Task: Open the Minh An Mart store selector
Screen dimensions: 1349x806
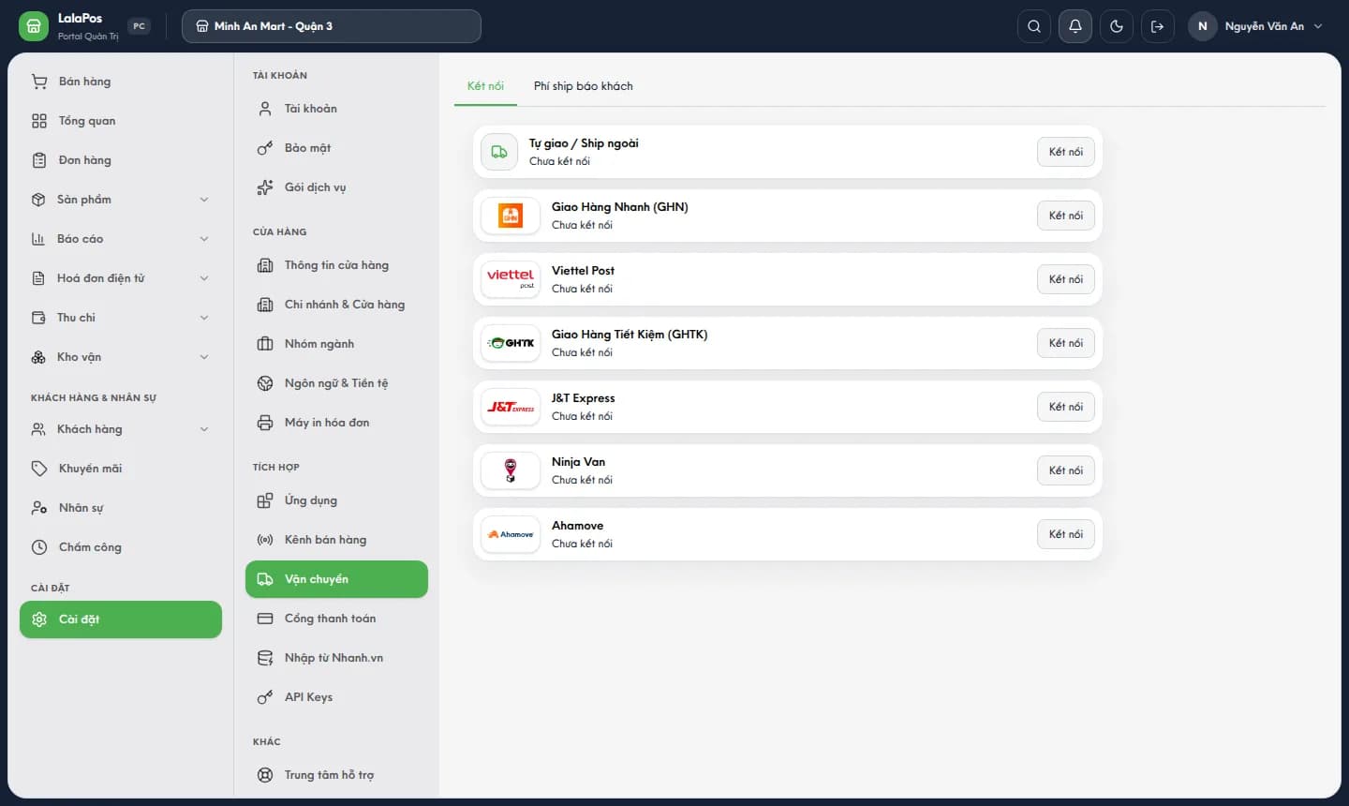Action: click(332, 26)
